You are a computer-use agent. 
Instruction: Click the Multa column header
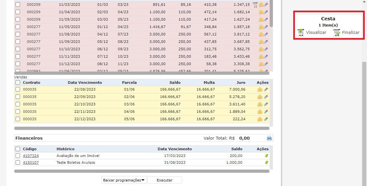[209, 83]
